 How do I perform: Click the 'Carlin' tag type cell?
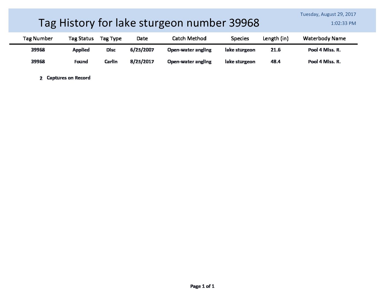pos(111,62)
